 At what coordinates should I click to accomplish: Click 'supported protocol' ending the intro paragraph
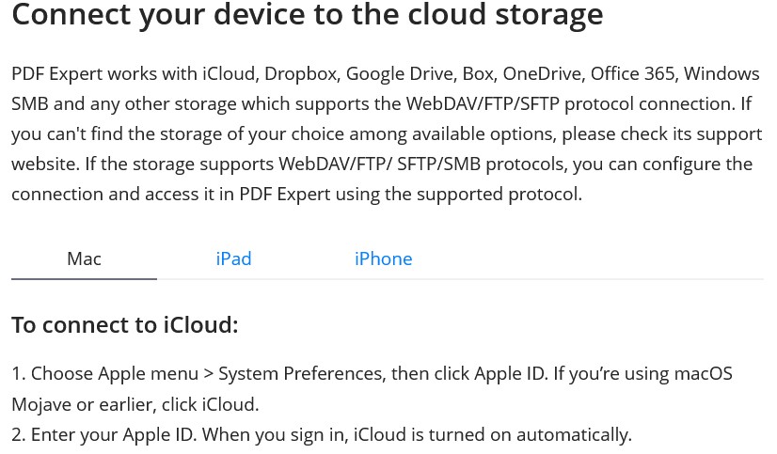tap(499, 195)
